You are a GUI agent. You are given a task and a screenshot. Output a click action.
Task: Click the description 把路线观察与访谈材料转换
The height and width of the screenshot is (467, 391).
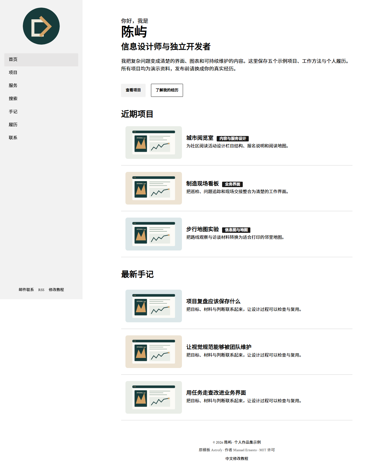click(x=236, y=237)
